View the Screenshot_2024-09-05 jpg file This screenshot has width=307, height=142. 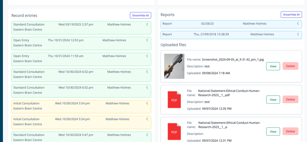(x=273, y=66)
